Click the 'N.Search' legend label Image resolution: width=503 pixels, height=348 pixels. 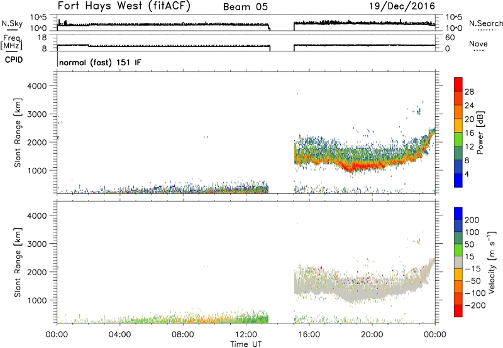coord(485,23)
